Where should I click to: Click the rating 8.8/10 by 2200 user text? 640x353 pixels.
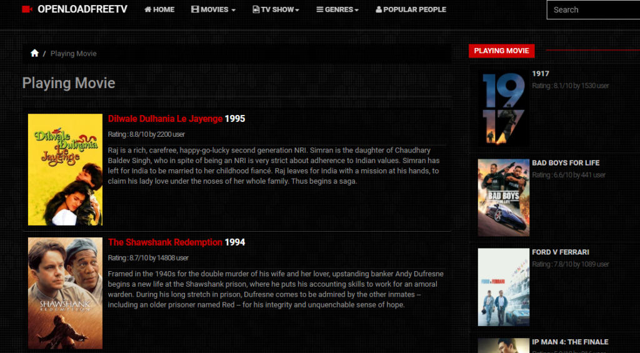146,134
